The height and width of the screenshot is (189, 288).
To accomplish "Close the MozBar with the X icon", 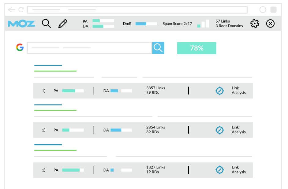I will pyautogui.click(x=270, y=24).
